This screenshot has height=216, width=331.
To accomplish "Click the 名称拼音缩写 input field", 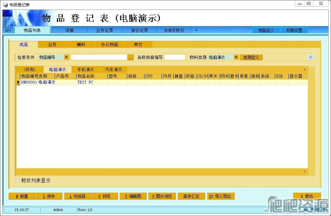I will 175,57.
